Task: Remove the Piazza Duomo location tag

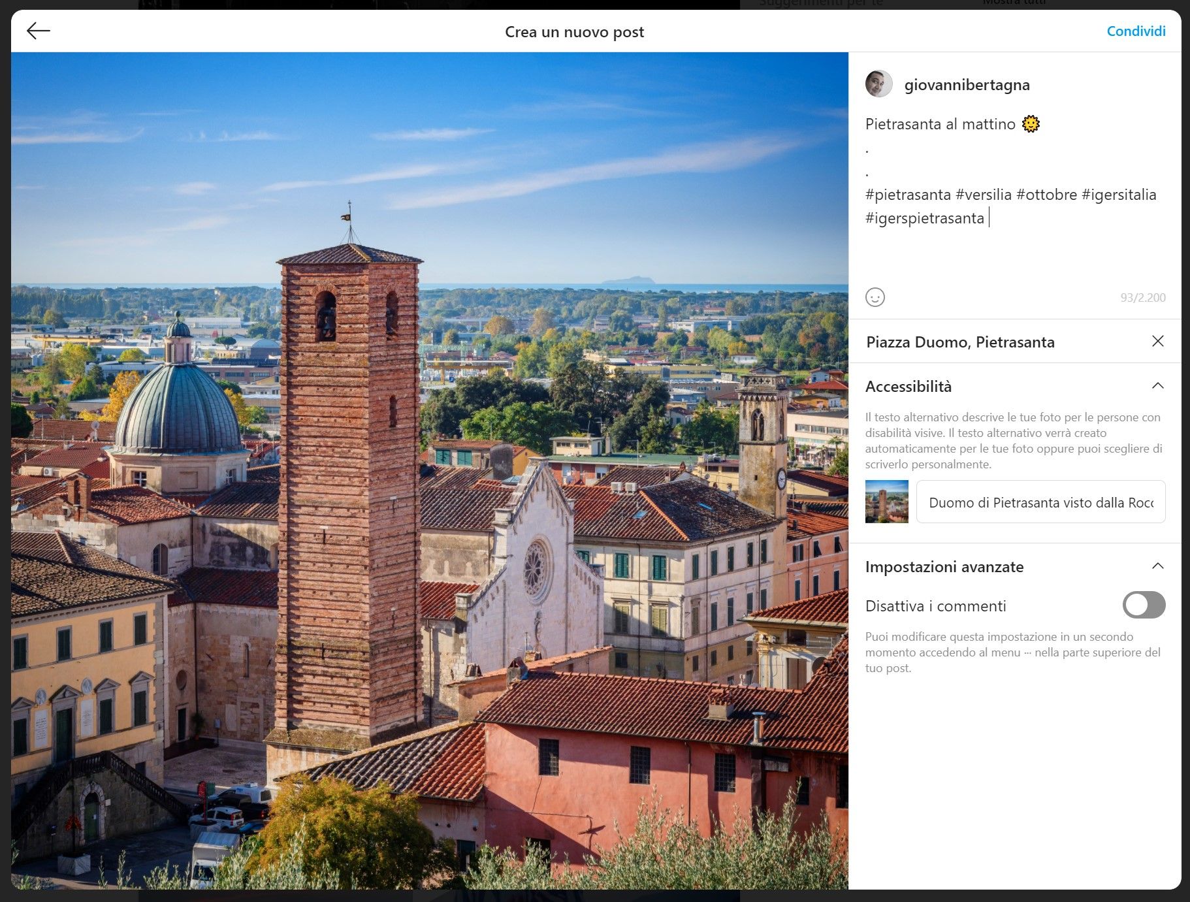Action: coord(1157,341)
